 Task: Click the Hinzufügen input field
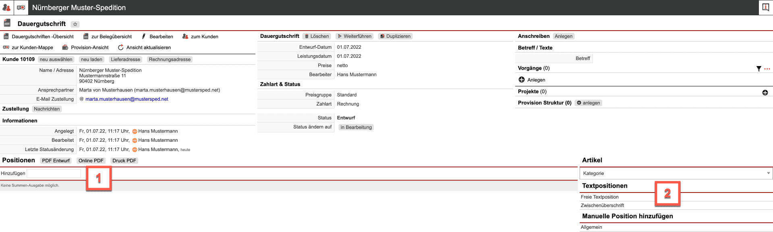(x=54, y=173)
